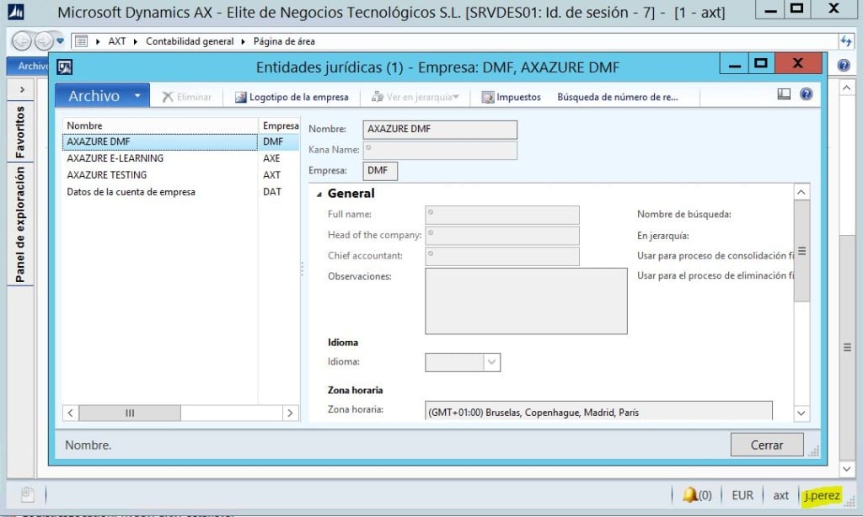Click the Observaciones text area
Screen dimensions: 863x517
tap(526, 301)
